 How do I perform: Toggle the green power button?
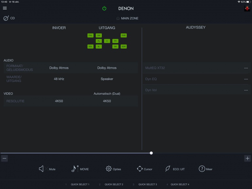point(104,9)
